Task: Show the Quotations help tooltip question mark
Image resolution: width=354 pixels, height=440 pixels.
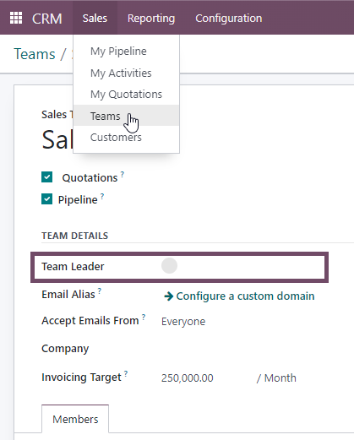Action: (123, 174)
